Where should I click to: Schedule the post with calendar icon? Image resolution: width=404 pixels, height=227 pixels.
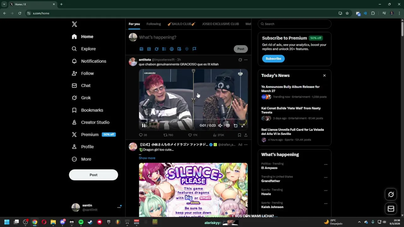[179, 49]
